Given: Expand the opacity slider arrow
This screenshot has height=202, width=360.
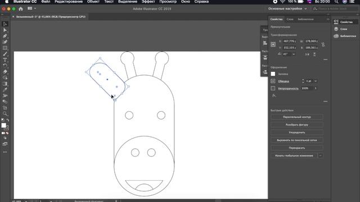Looking at the screenshot, I should pos(316,88).
